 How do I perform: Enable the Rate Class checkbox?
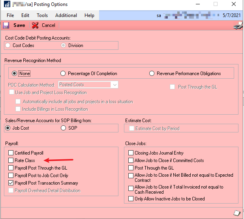(11, 160)
